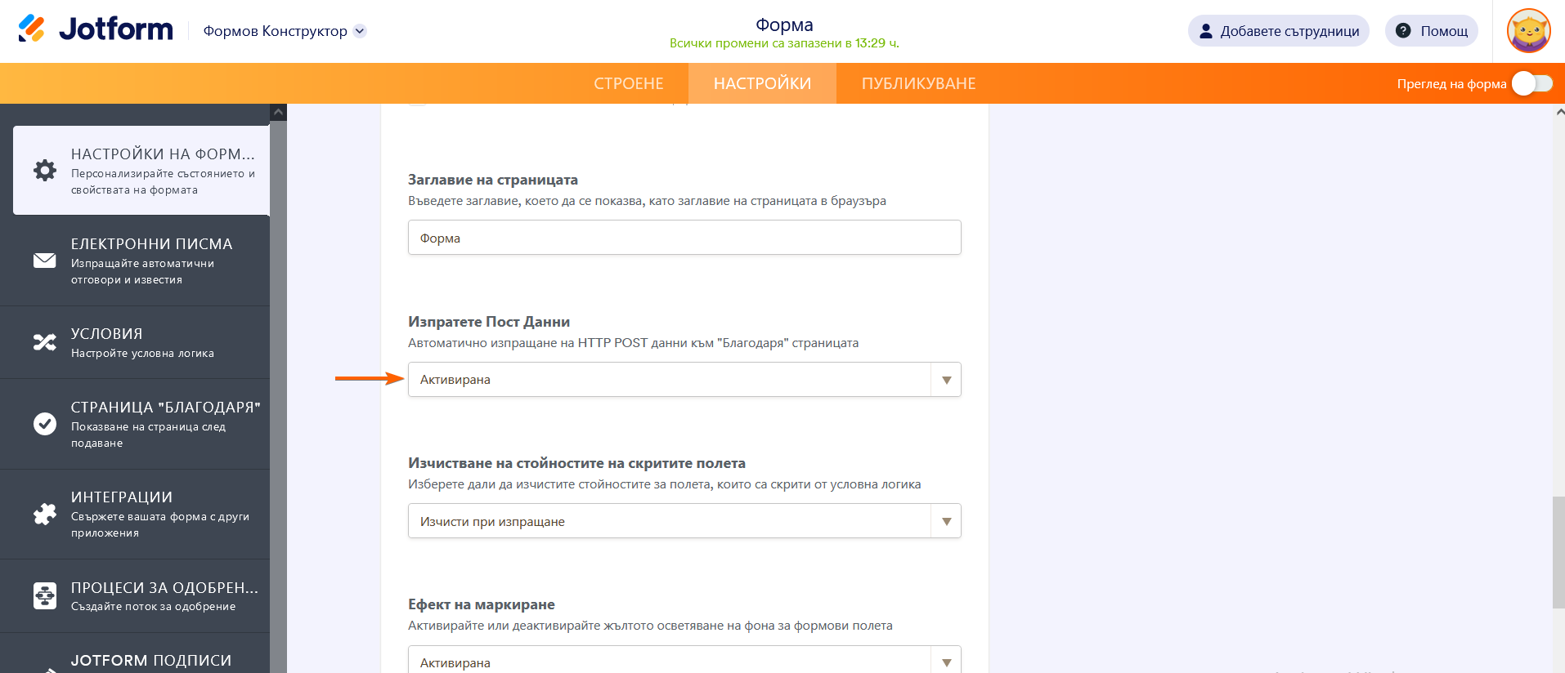Image resolution: width=1565 pixels, height=673 pixels.
Task: Open ИНТЕГРАЦИИ sidebar section
Action: (x=135, y=514)
